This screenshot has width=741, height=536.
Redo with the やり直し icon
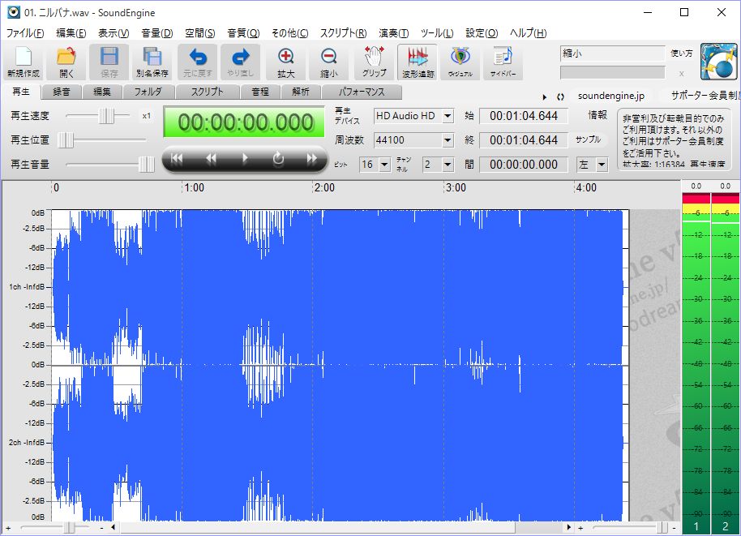[240, 62]
